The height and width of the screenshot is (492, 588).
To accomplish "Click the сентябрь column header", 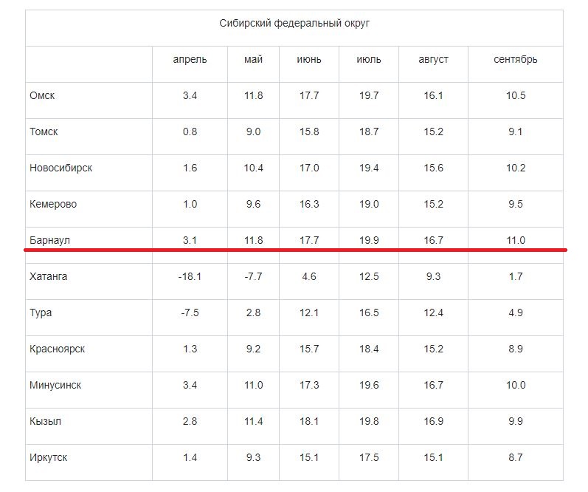I will (515, 59).
